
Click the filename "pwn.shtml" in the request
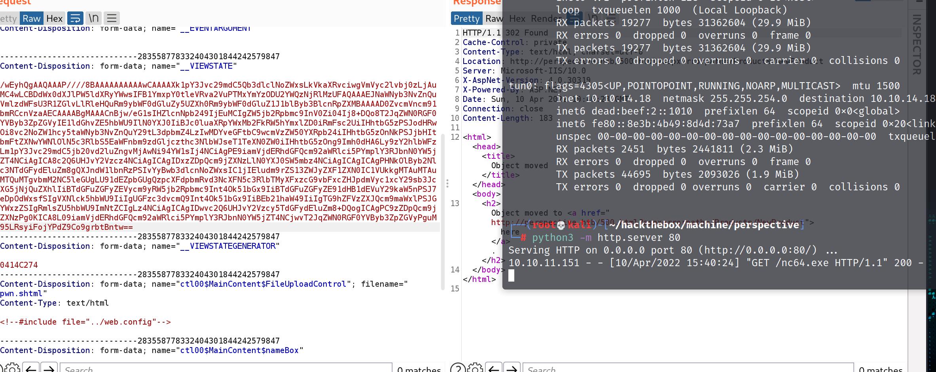pos(21,293)
